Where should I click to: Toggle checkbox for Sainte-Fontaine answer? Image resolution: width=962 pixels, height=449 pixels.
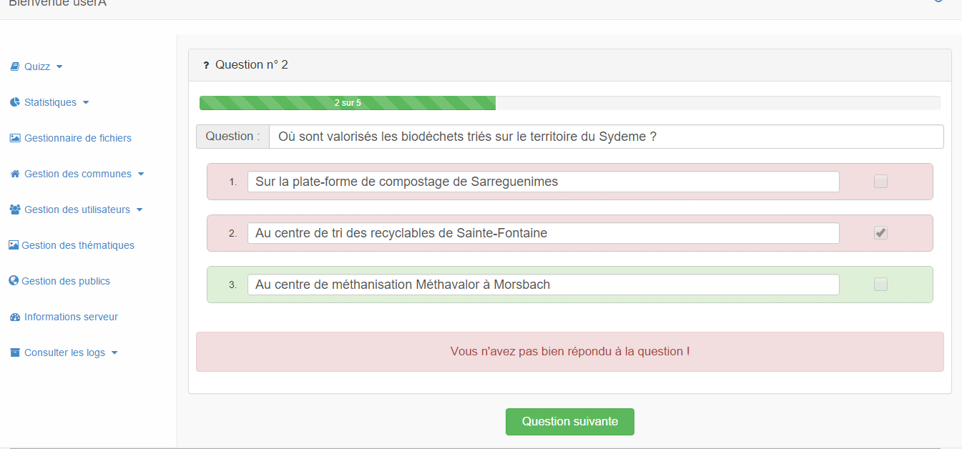(x=880, y=233)
